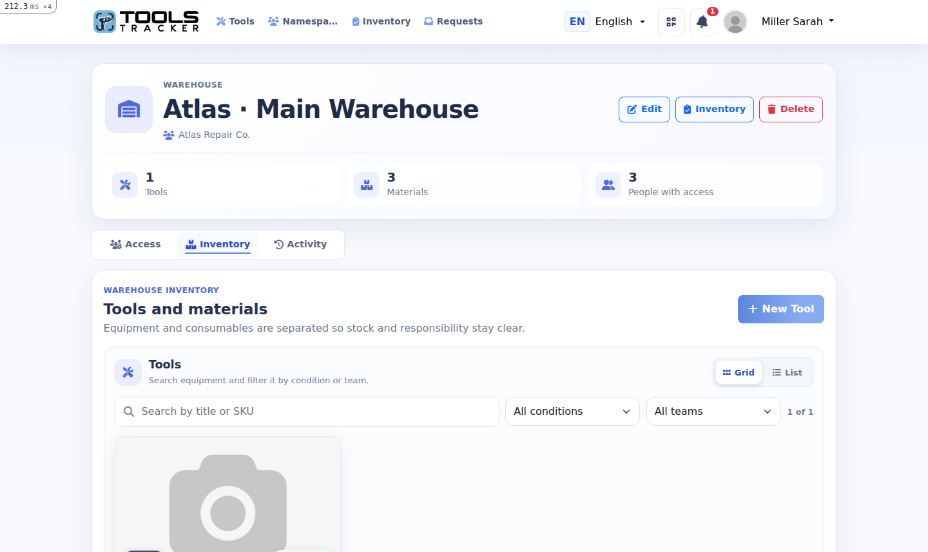The image size is (928, 552).
Task: Open the tool card placeholder image
Action: pos(228,494)
